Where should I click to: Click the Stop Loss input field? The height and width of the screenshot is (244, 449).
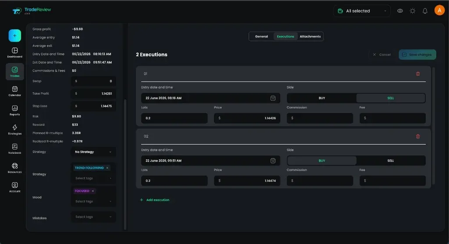pos(93,106)
